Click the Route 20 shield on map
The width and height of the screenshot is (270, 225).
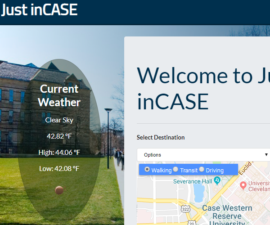(191, 222)
